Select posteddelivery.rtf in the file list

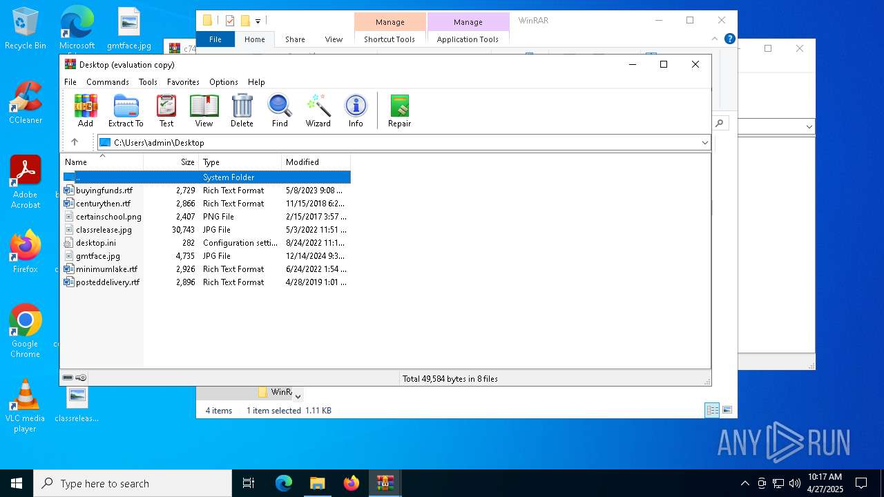click(x=206, y=282)
